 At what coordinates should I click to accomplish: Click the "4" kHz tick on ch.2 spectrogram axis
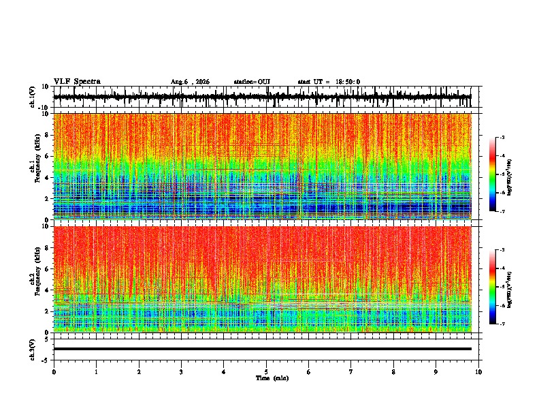pyautogui.click(x=47, y=290)
